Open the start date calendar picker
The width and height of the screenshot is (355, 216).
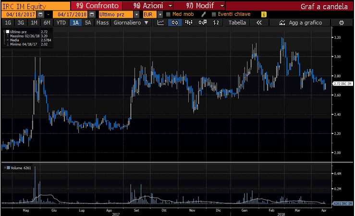coord(40,14)
